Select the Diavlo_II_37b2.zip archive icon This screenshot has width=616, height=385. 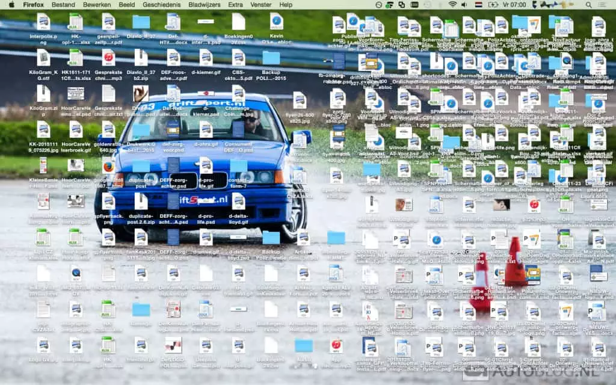click(x=141, y=58)
